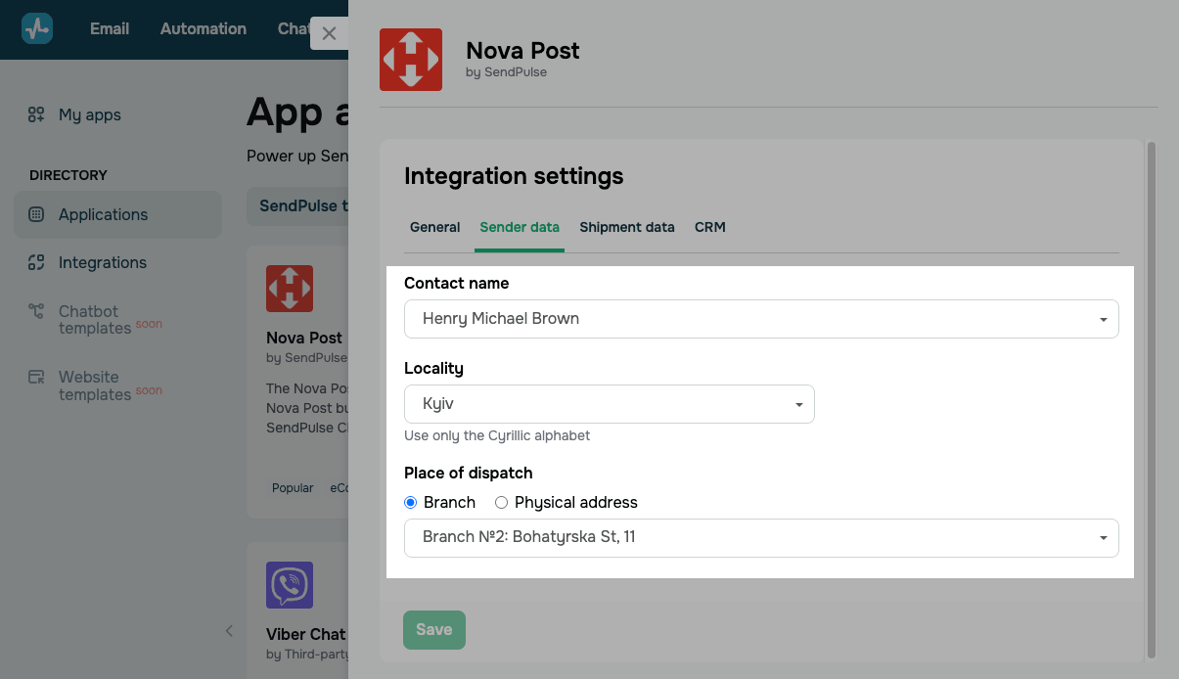Click the Integrations sidebar icon
The width and height of the screenshot is (1179, 679).
click(x=36, y=262)
